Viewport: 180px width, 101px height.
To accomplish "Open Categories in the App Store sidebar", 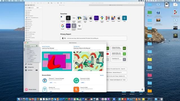I will click(31, 67).
